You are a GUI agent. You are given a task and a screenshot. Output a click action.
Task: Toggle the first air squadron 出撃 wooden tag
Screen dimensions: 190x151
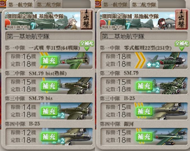tap(86, 20)
